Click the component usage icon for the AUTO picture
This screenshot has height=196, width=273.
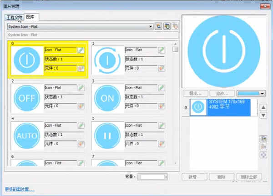(x=81, y=144)
